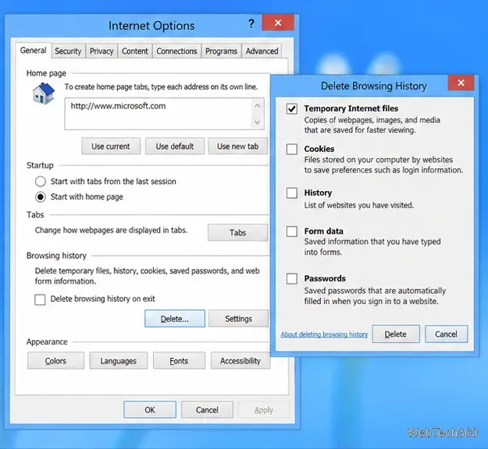Open Browsing history Settings button
This screenshot has height=449, width=488.
point(238,319)
